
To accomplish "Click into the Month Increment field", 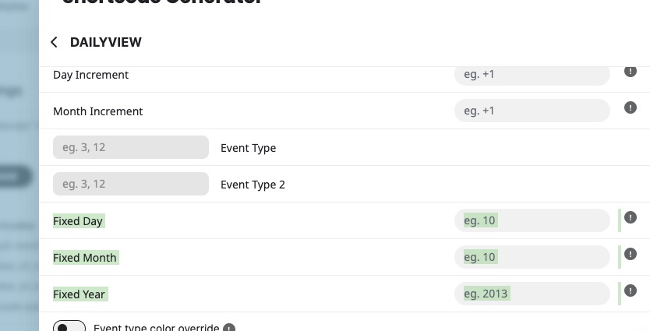I will pos(532,111).
